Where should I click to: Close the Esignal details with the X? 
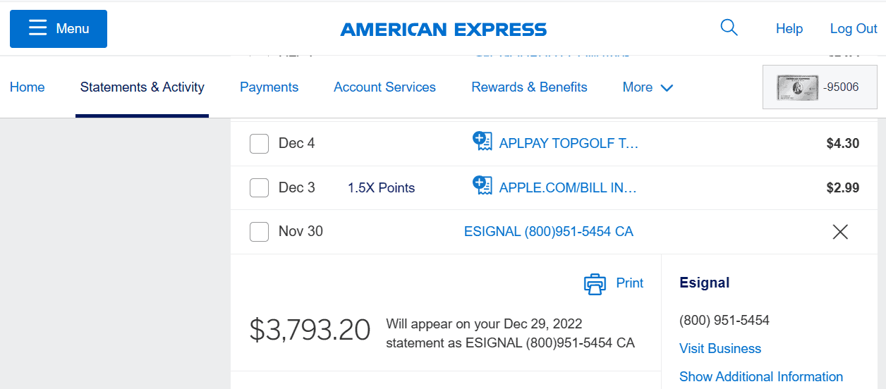[840, 232]
